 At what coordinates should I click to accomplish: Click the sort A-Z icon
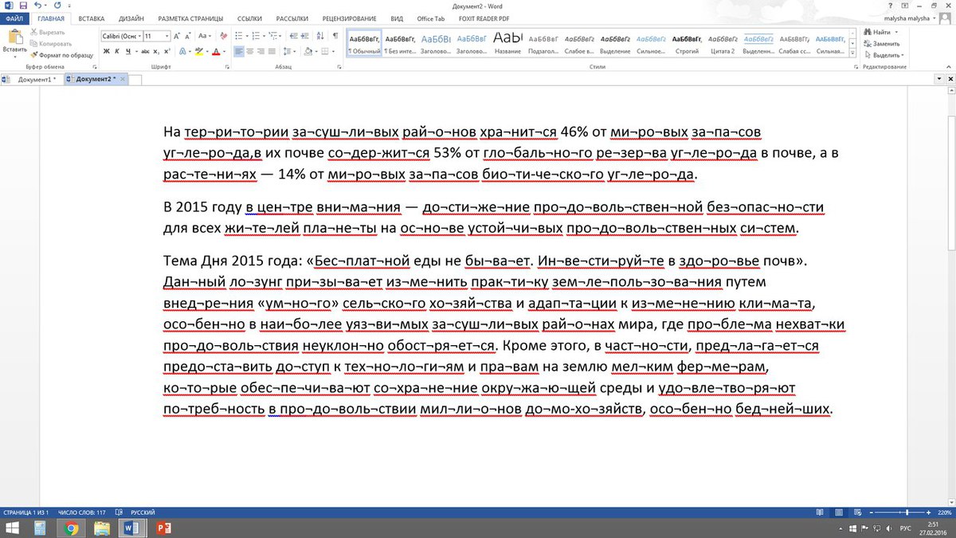[319, 36]
